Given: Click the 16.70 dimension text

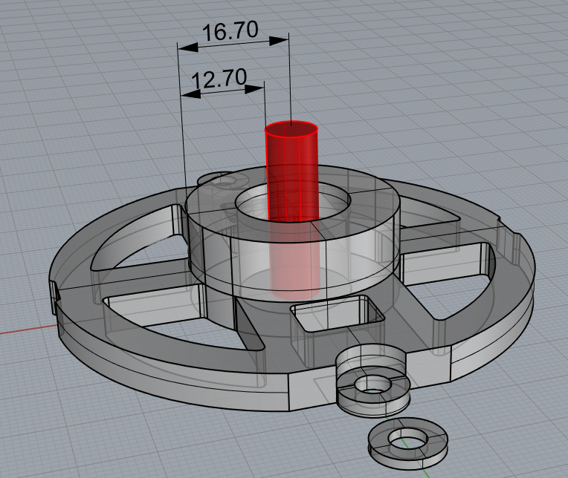Looking at the screenshot, I should [x=230, y=30].
